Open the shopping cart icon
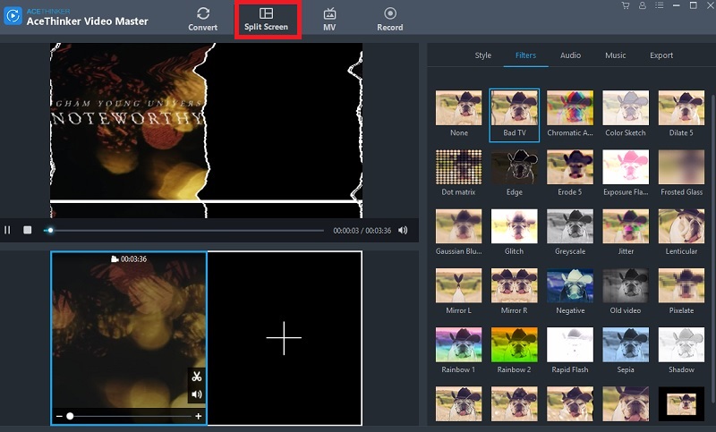The image size is (716, 432). [625, 5]
